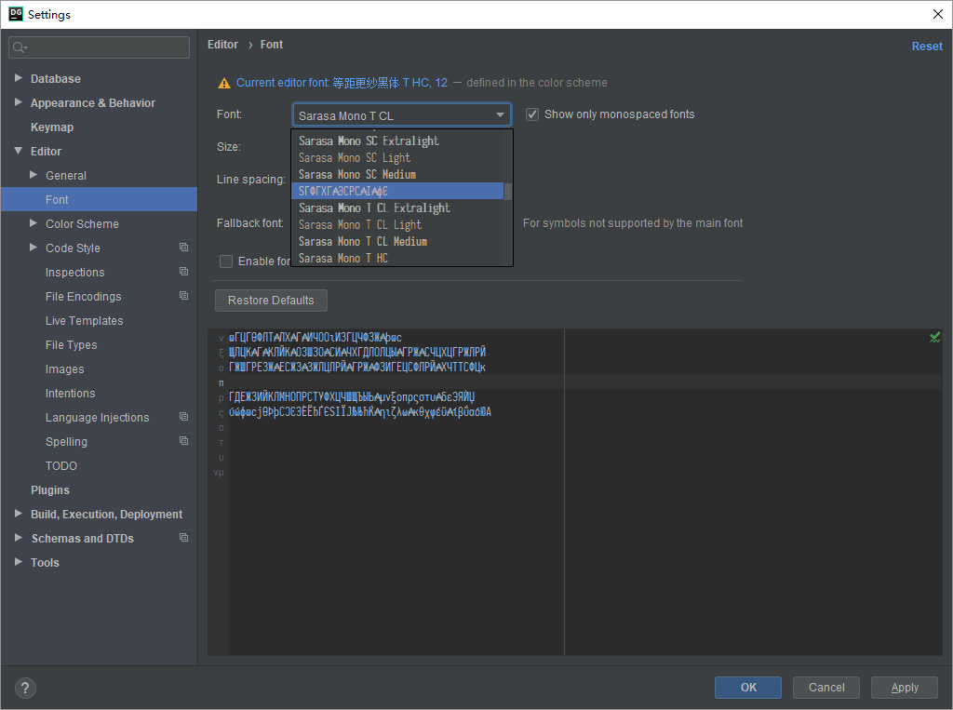Click inside the settings search field
953x710 pixels.
(102, 45)
